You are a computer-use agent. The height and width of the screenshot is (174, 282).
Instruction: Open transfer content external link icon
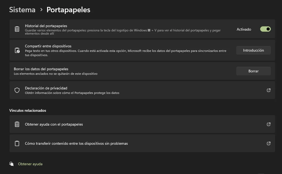269,143
